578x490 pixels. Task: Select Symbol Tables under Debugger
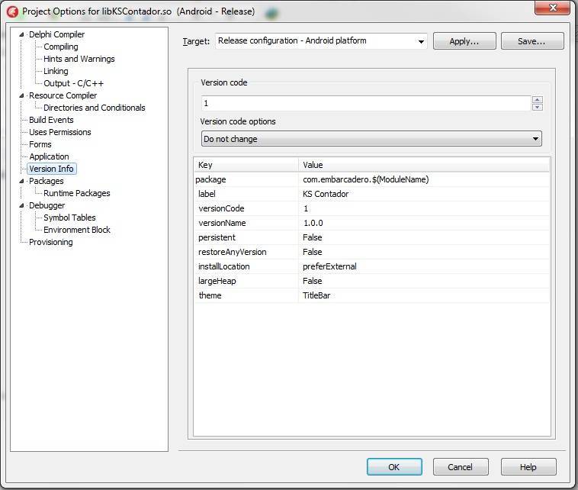pos(69,218)
